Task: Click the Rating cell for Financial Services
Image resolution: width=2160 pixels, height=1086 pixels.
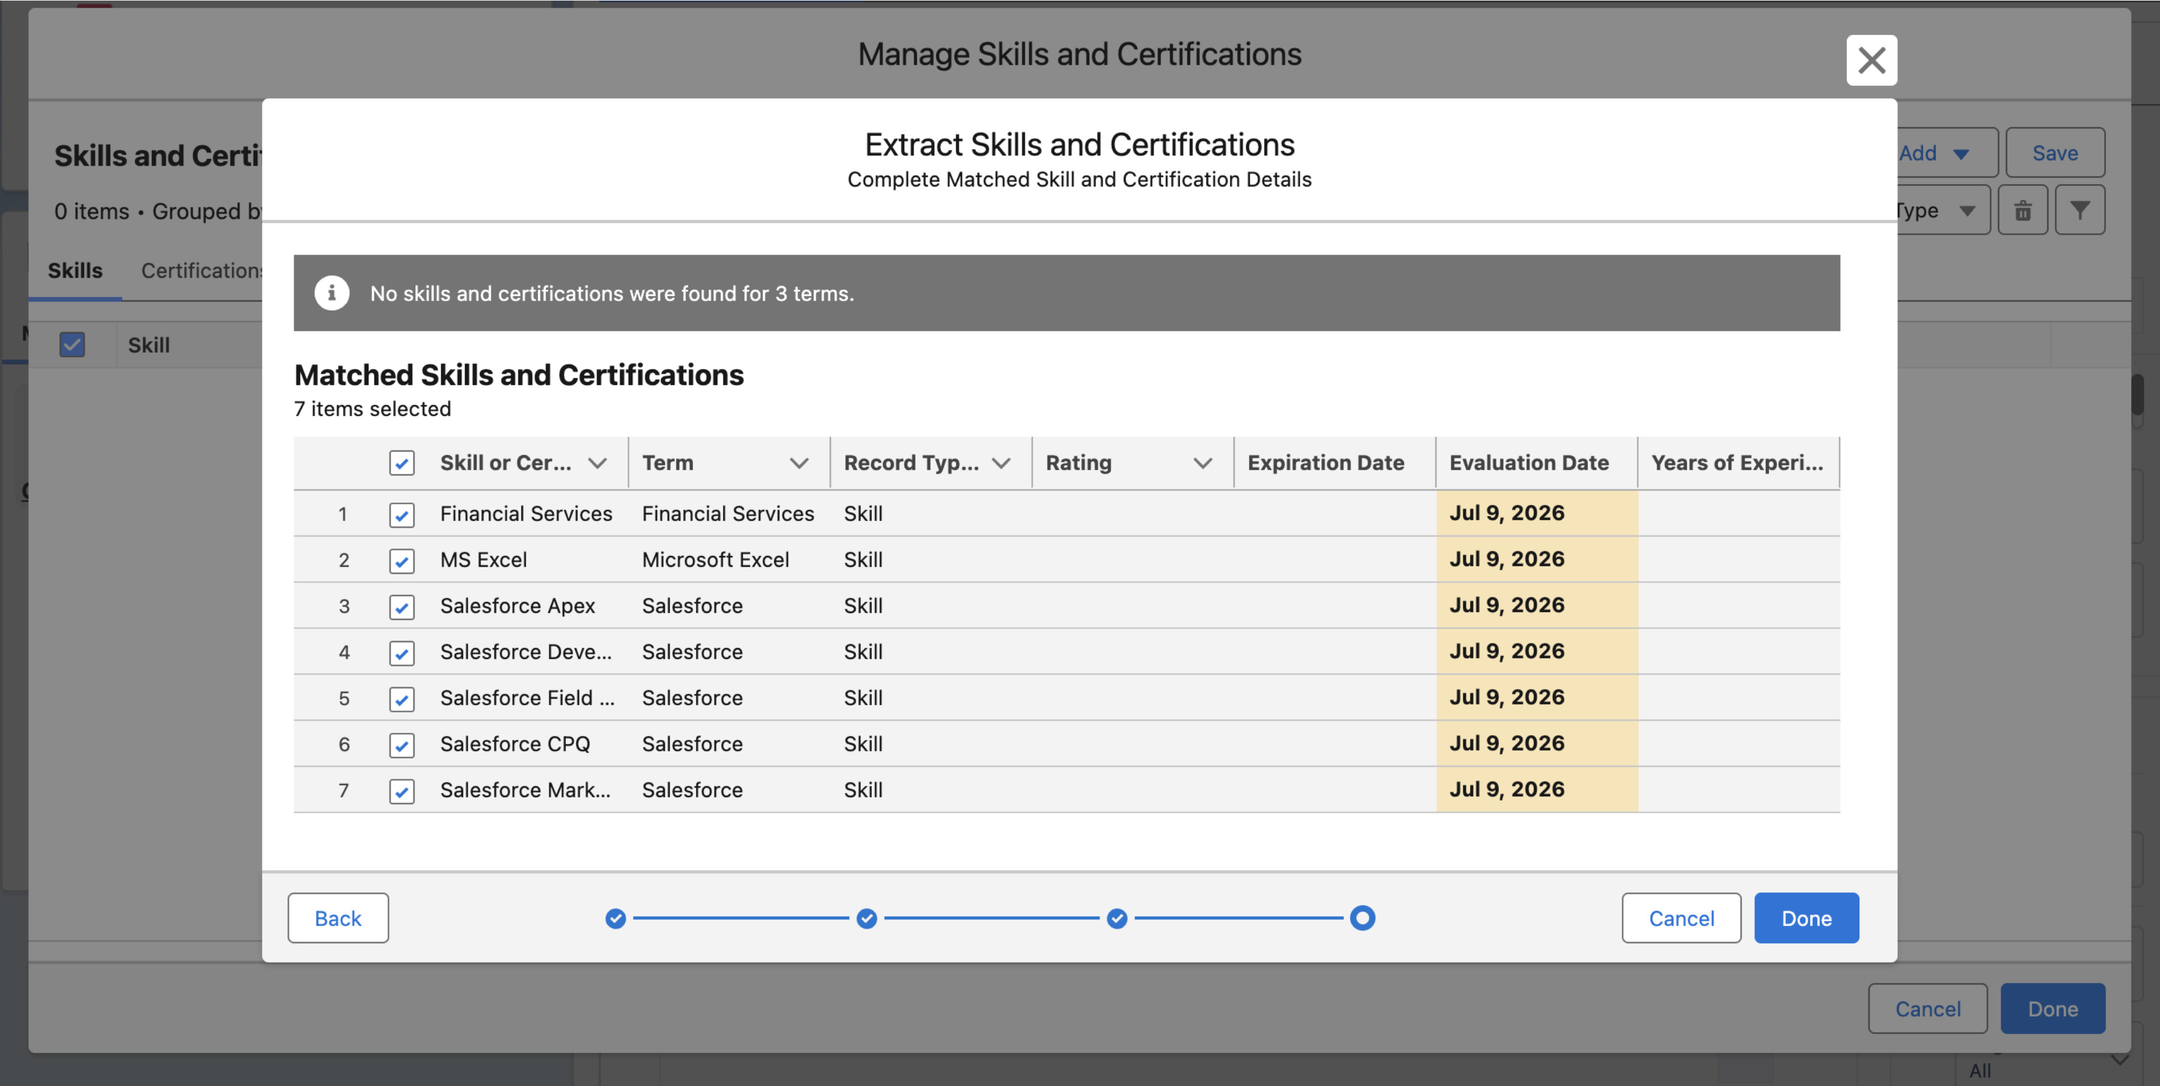Action: tap(1133, 514)
